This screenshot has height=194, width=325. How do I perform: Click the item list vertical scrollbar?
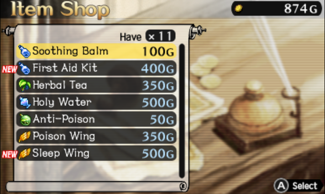[x=182, y=110]
